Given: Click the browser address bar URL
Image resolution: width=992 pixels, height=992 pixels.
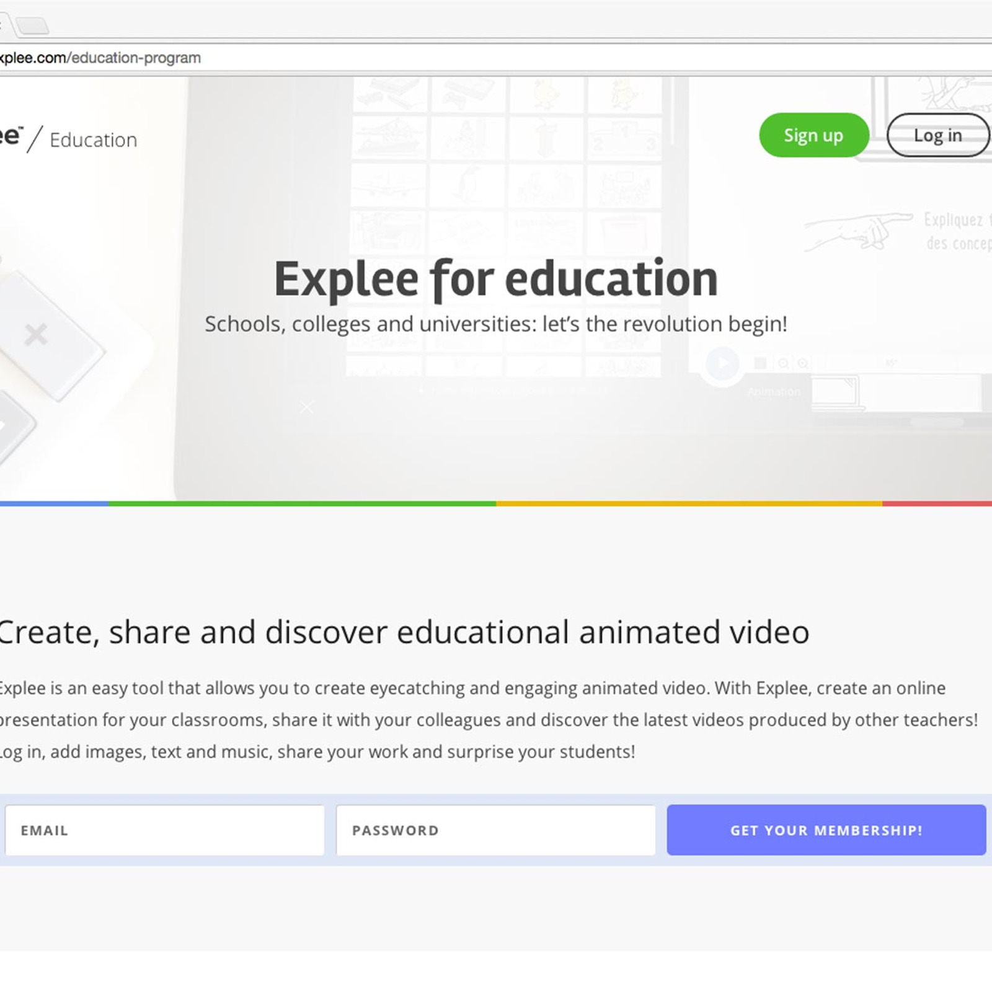Looking at the screenshot, I should coord(100,58).
